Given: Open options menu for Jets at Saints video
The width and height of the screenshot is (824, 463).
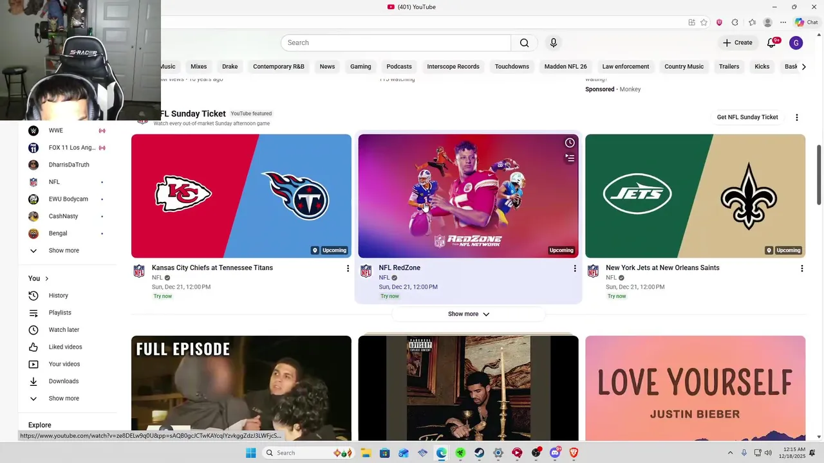Looking at the screenshot, I should click(x=801, y=268).
